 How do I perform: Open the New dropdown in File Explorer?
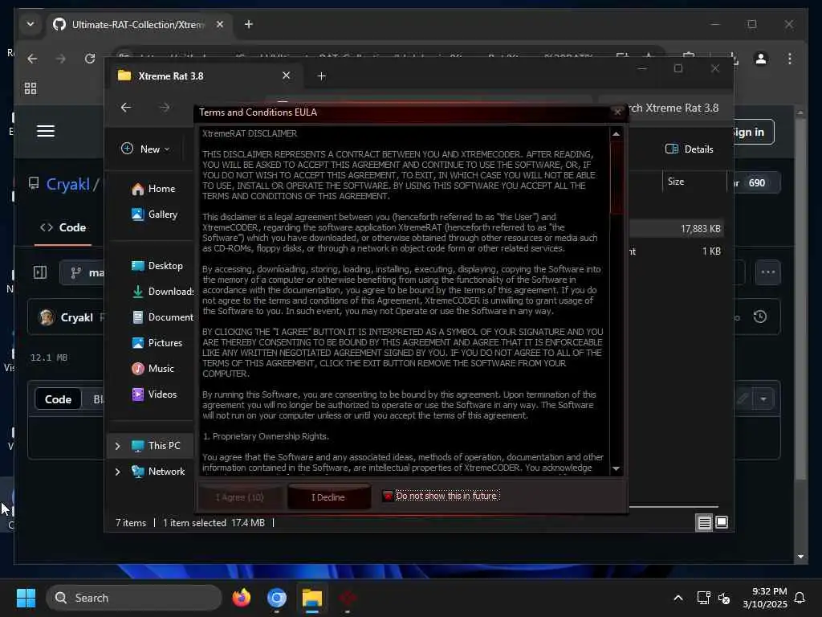[145, 149]
